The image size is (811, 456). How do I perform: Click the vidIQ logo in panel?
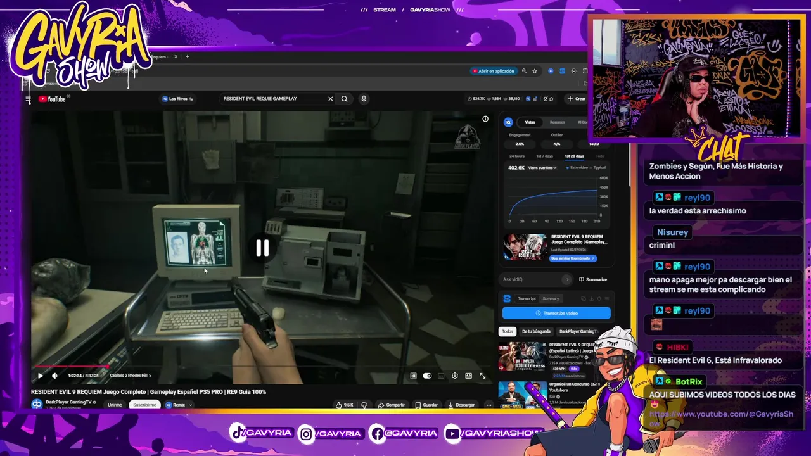click(x=508, y=122)
